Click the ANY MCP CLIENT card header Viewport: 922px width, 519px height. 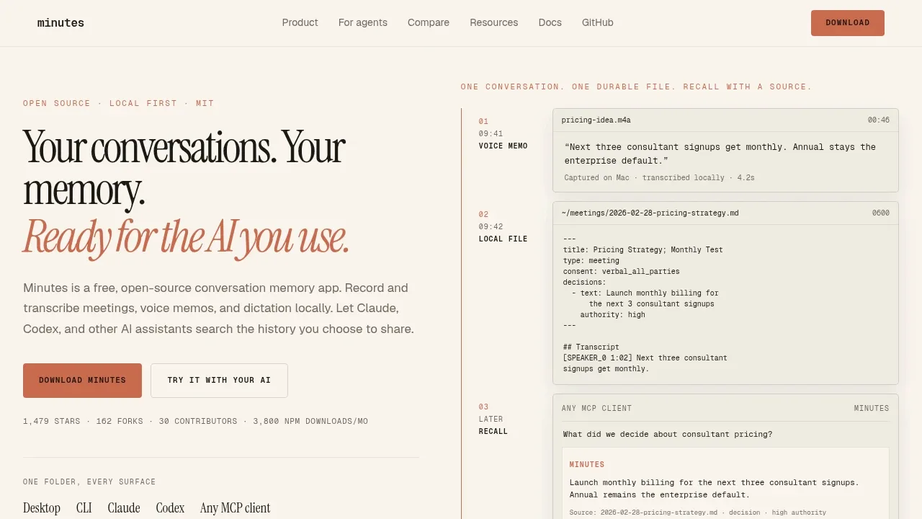[596, 409]
